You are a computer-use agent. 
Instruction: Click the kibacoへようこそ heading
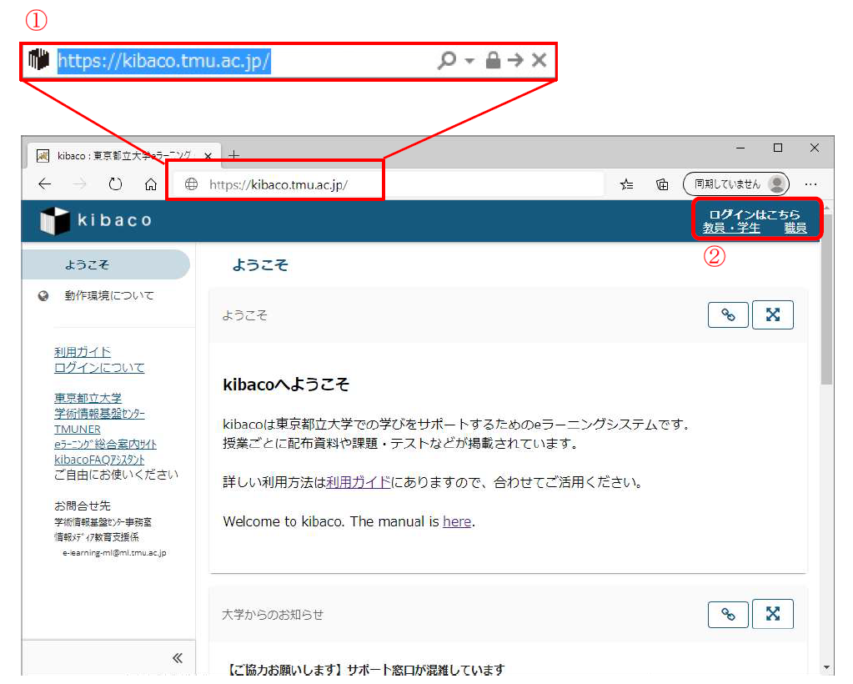tap(286, 385)
